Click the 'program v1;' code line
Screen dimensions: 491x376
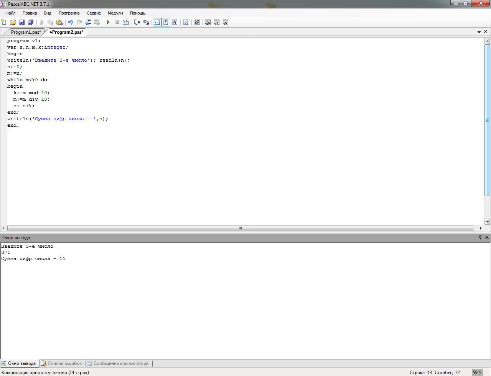24,41
